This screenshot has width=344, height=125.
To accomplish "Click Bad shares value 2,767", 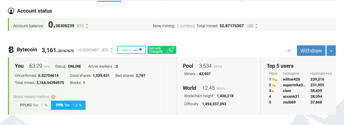I will tap(140, 76).
